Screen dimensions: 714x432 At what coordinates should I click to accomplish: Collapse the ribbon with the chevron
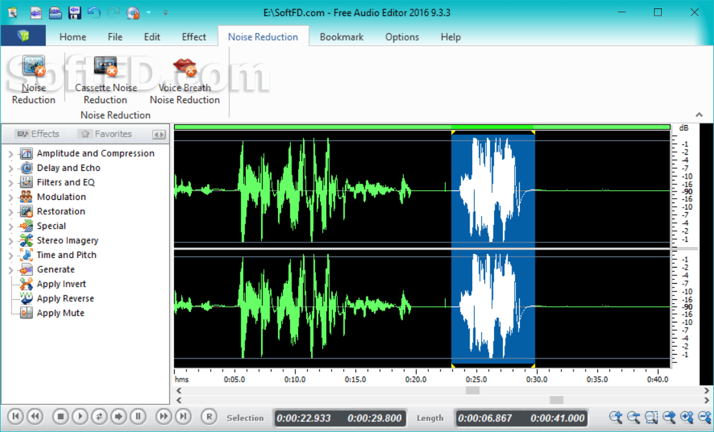[x=699, y=115]
